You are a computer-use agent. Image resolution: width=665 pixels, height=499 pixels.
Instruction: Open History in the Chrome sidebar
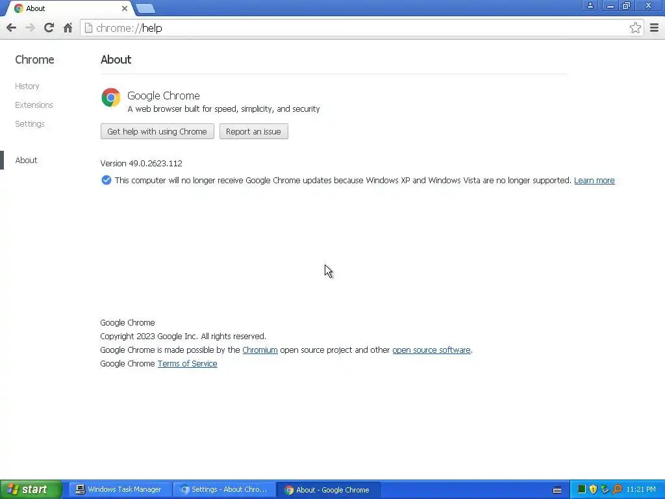pos(27,86)
